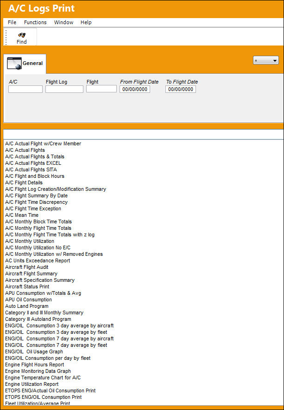Select 'Aircraft Flight Summary' report
This screenshot has width=284, height=410.
coord(32,274)
